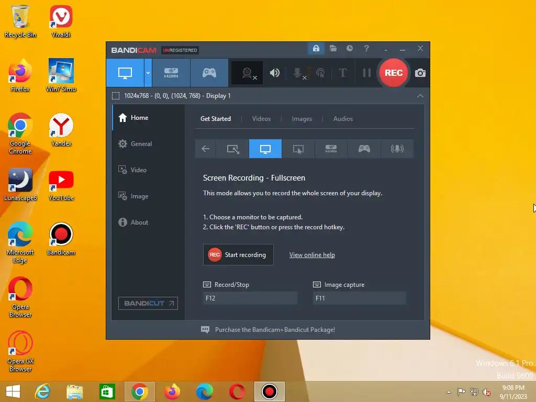This screenshot has height=402, width=536.
Task: Click the 1024x768 Display 1 info text
Action: (177, 96)
